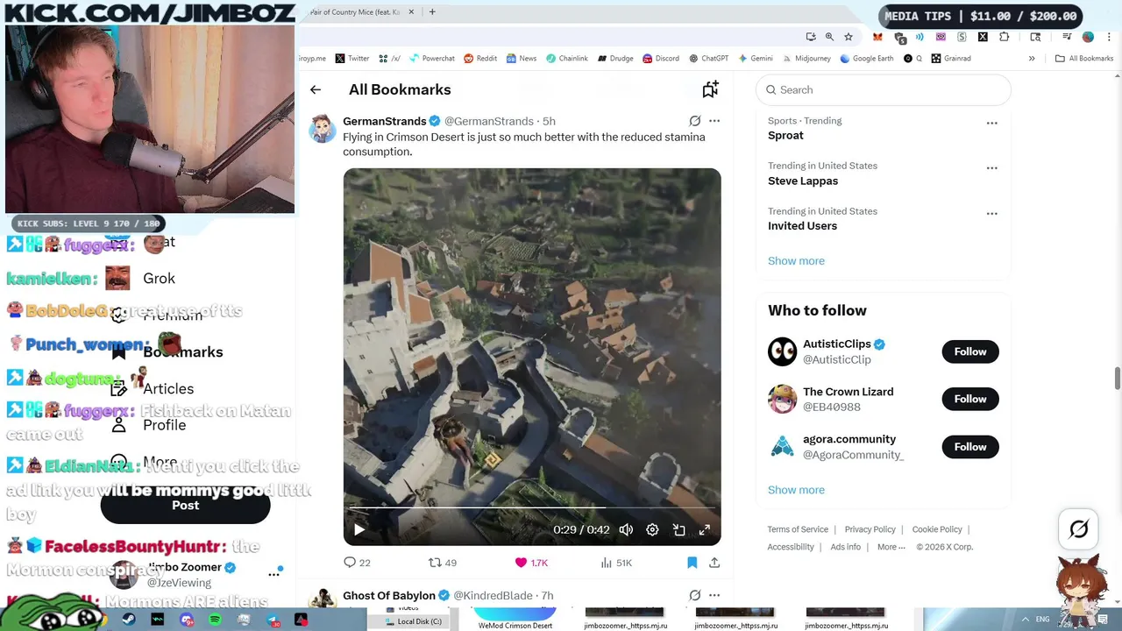1122x631 pixels.
Task: Open video settings gear
Action: 652,529
